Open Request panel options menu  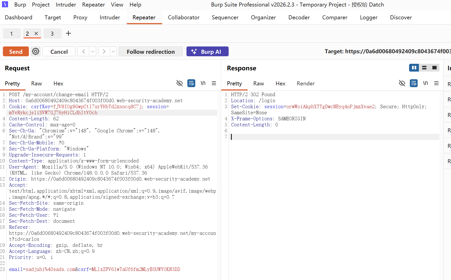pyautogui.click(x=214, y=83)
